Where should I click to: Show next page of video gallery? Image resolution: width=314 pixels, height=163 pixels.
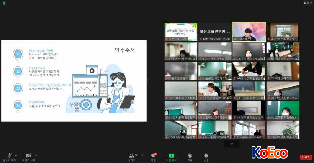[232, 144]
